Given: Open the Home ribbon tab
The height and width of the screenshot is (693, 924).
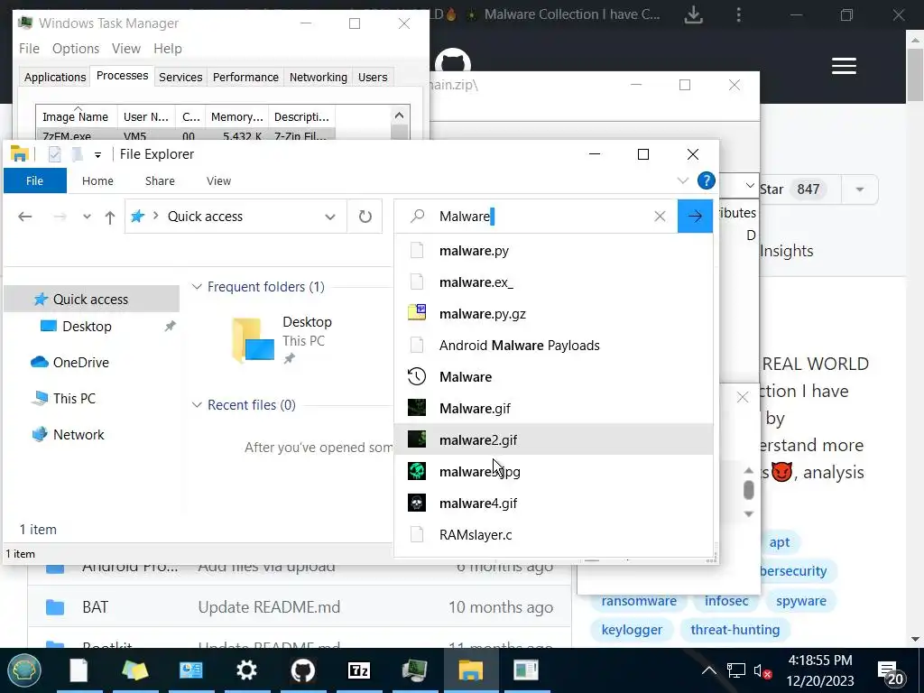Looking at the screenshot, I should click(x=97, y=180).
